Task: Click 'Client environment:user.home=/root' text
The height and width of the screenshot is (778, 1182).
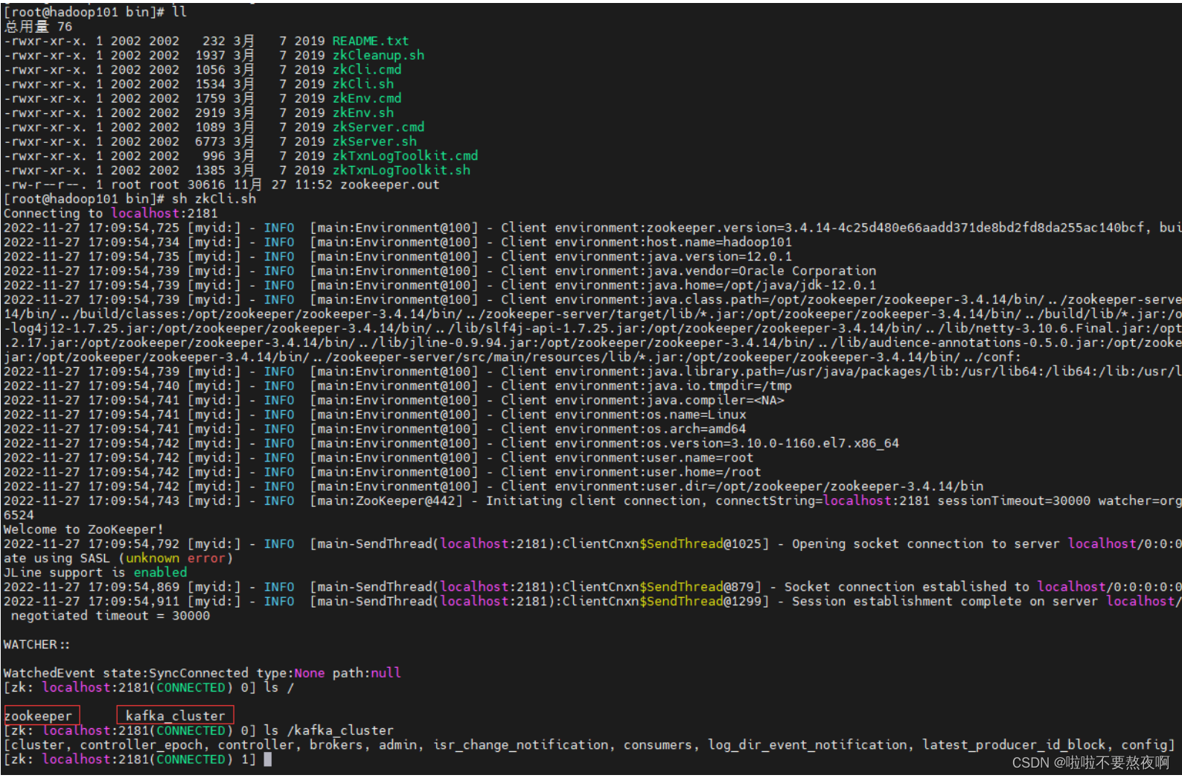Action: pyautogui.click(x=631, y=472)
